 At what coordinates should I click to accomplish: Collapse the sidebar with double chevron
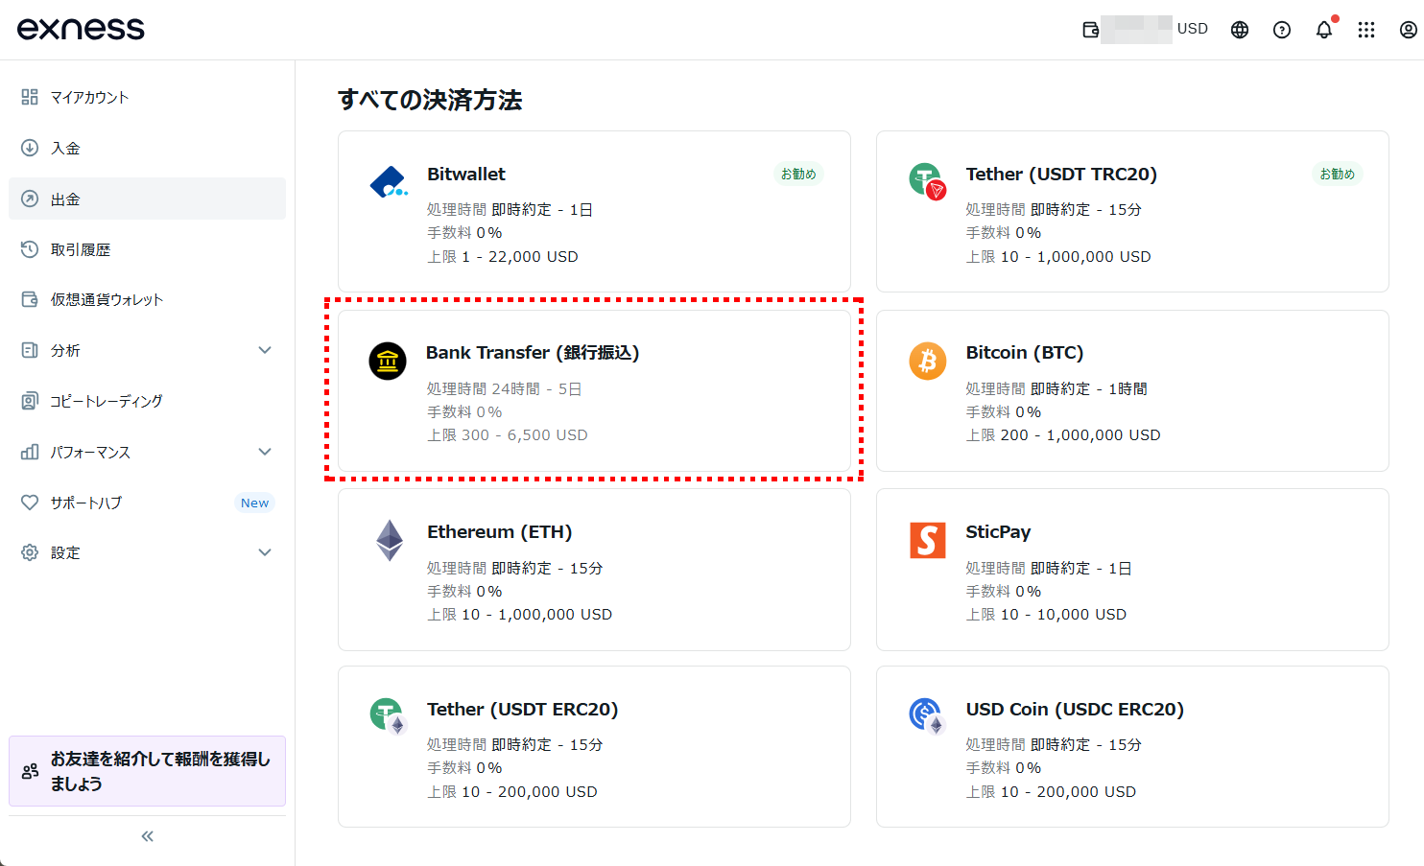pyautogui.click(x=148, y=836)
